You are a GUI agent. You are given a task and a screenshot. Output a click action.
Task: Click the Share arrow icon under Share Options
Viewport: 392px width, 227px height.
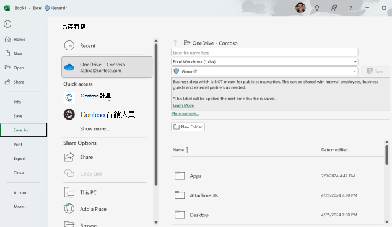point(69,157)
